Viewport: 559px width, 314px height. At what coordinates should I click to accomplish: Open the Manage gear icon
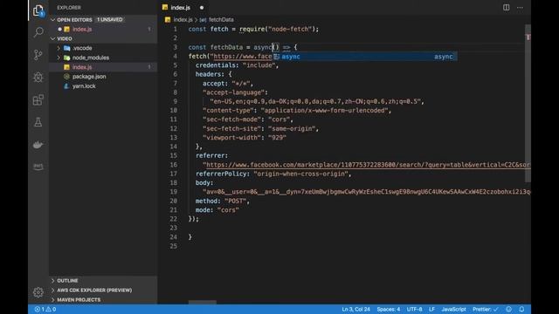pyautogui.click(x=38, y=292)
